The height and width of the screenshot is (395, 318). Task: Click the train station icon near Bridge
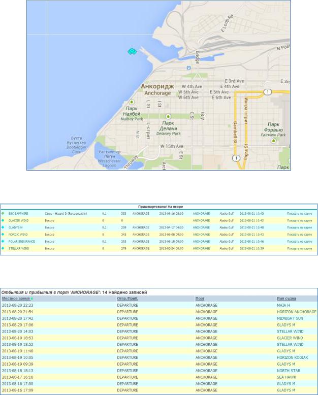(x=189, y=68)
